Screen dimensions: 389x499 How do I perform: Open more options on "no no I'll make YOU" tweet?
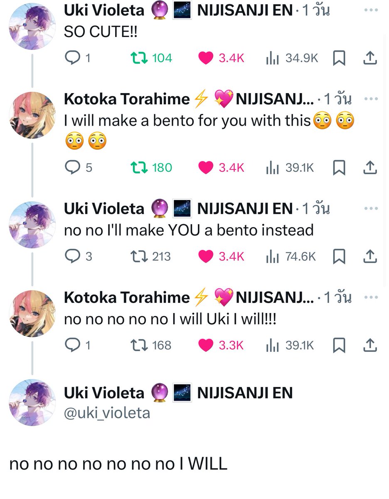click(x=371, y=208)
